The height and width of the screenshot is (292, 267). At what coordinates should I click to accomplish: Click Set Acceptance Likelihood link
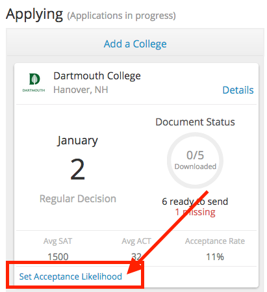pos(71,276)
